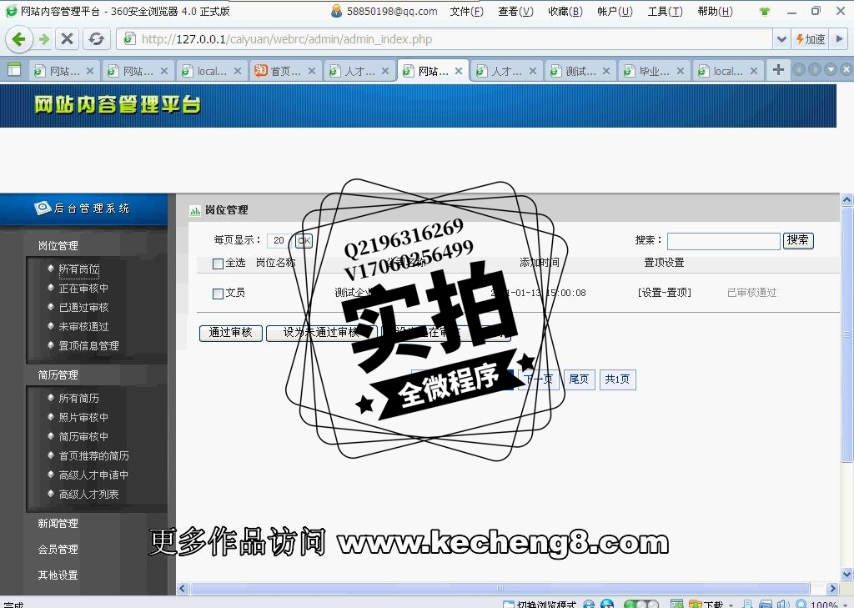Click the [设置-置顶] link

coord(665,293)
